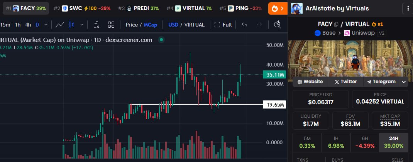The width and height of the screenshot is (413, 162).
Task: Expand more social links chevron
Action: (x=404, y=82)
